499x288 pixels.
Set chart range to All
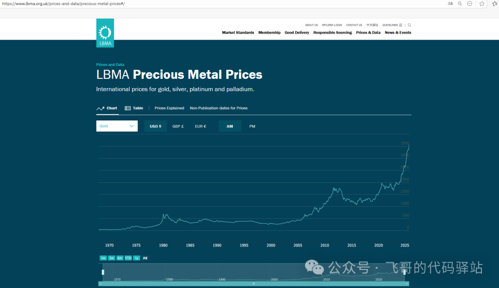[x=145, y=258]
